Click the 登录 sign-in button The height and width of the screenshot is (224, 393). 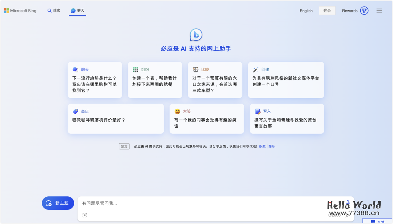coord(327,11)
